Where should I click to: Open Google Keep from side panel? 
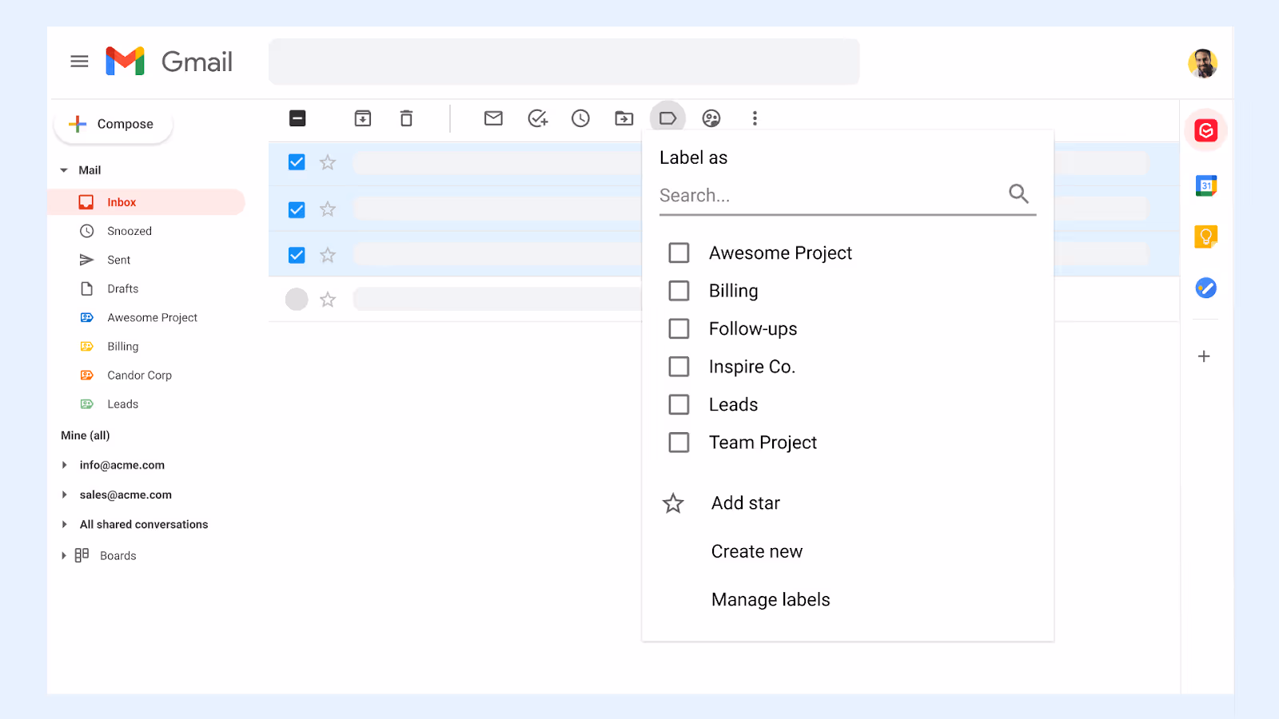(1205, 236)
